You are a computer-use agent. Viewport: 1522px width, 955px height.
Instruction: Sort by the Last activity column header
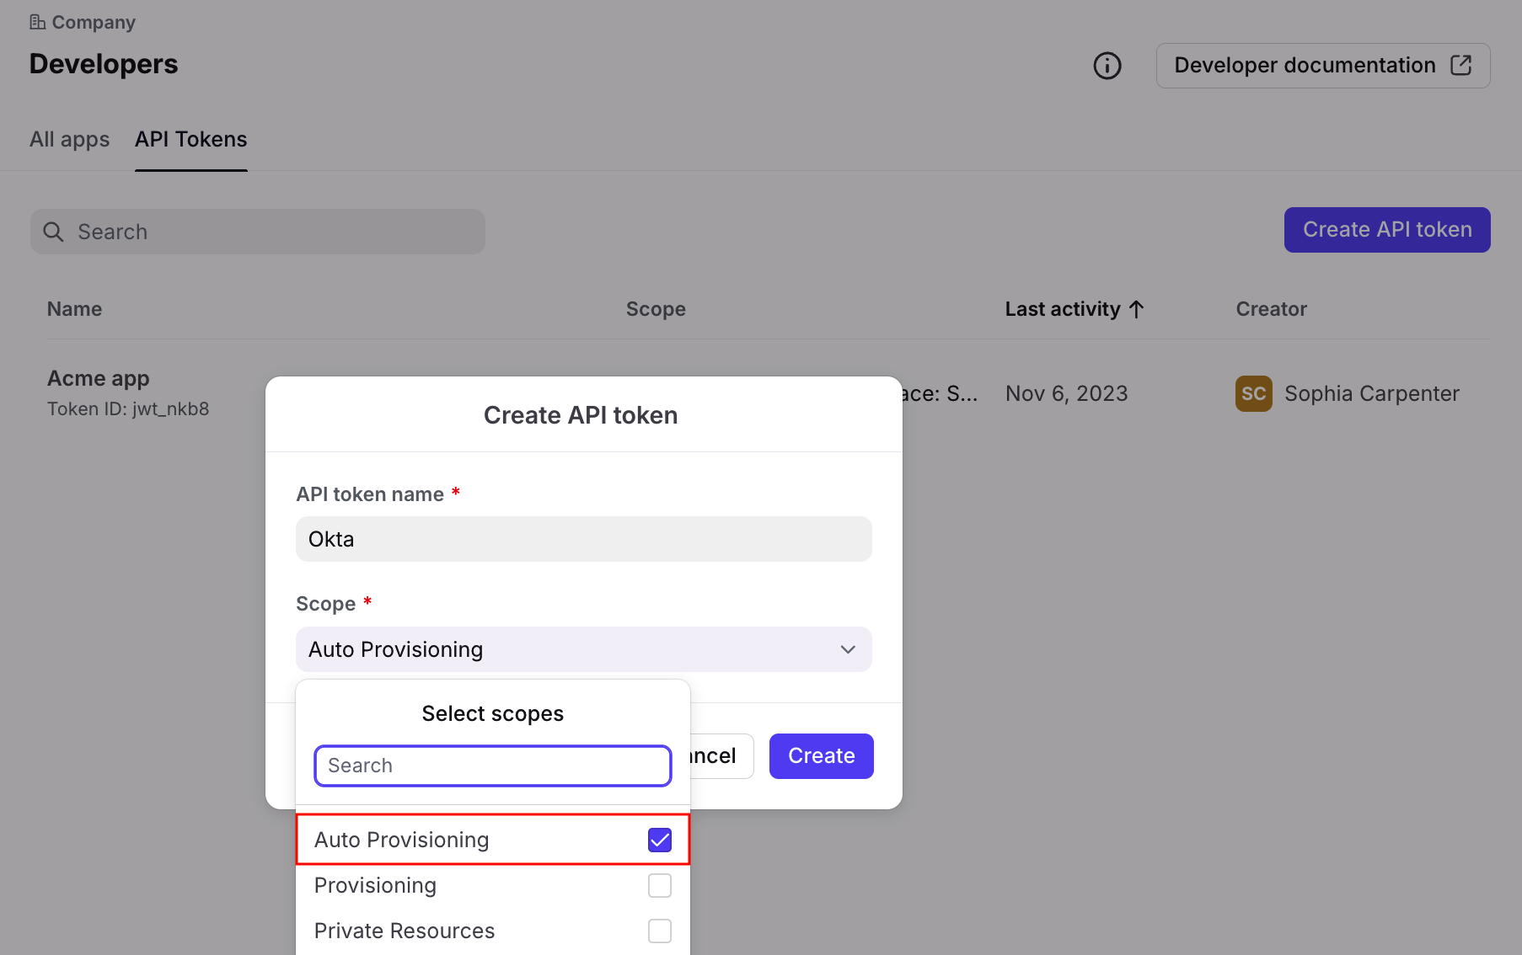pos(1062,309)
